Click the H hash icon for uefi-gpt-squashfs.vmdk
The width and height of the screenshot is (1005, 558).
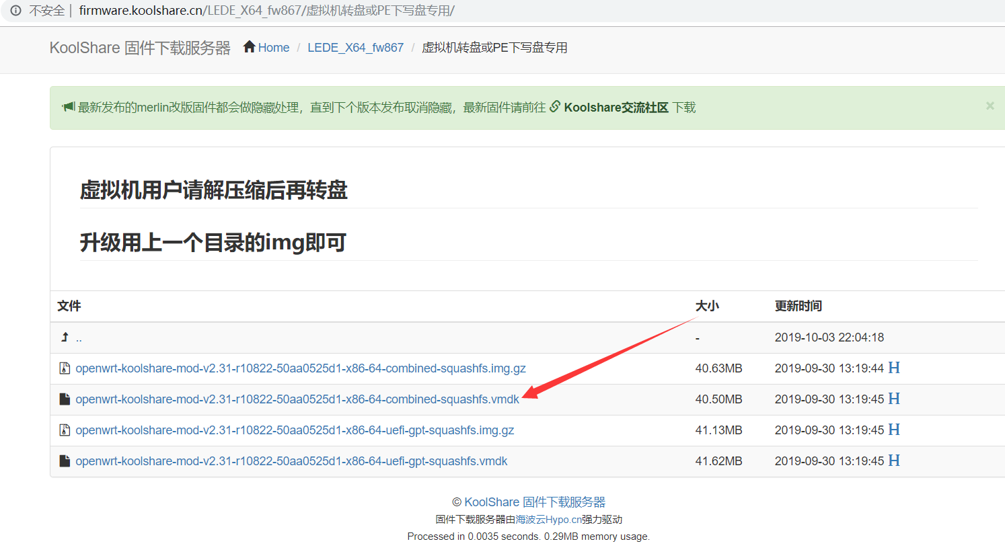click(894, 461)
